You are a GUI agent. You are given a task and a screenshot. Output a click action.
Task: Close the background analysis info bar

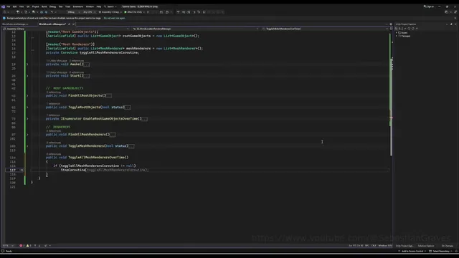coord(455,18)
